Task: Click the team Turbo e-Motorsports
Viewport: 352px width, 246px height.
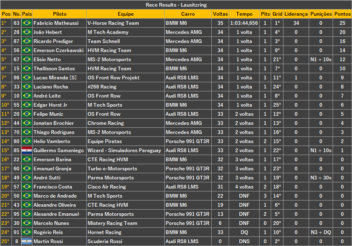Action: coord(112,169)
